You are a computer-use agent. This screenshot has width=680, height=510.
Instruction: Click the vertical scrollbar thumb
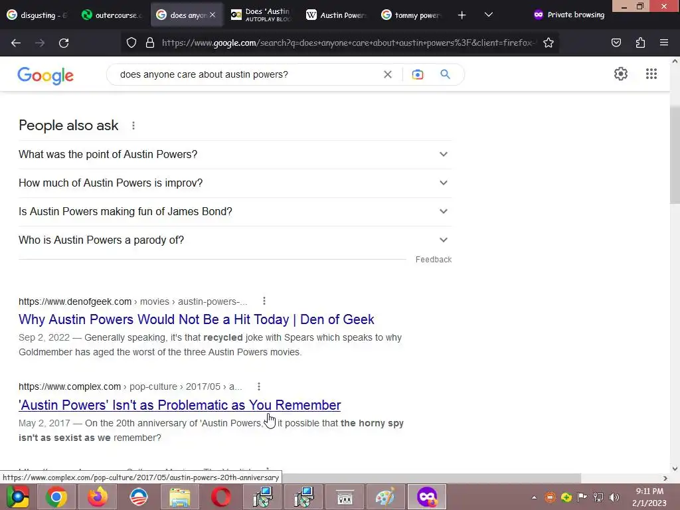click(x=675, y=154)
